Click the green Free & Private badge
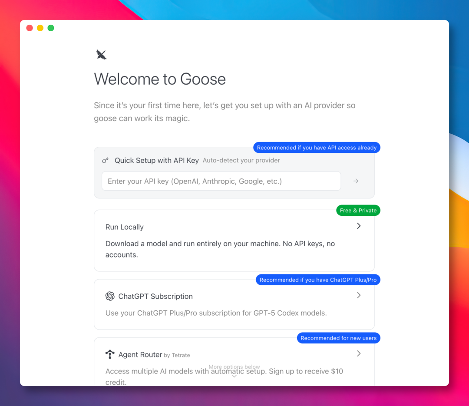Image resolution: width=469 pixels, height=406 pixels. 358,211
